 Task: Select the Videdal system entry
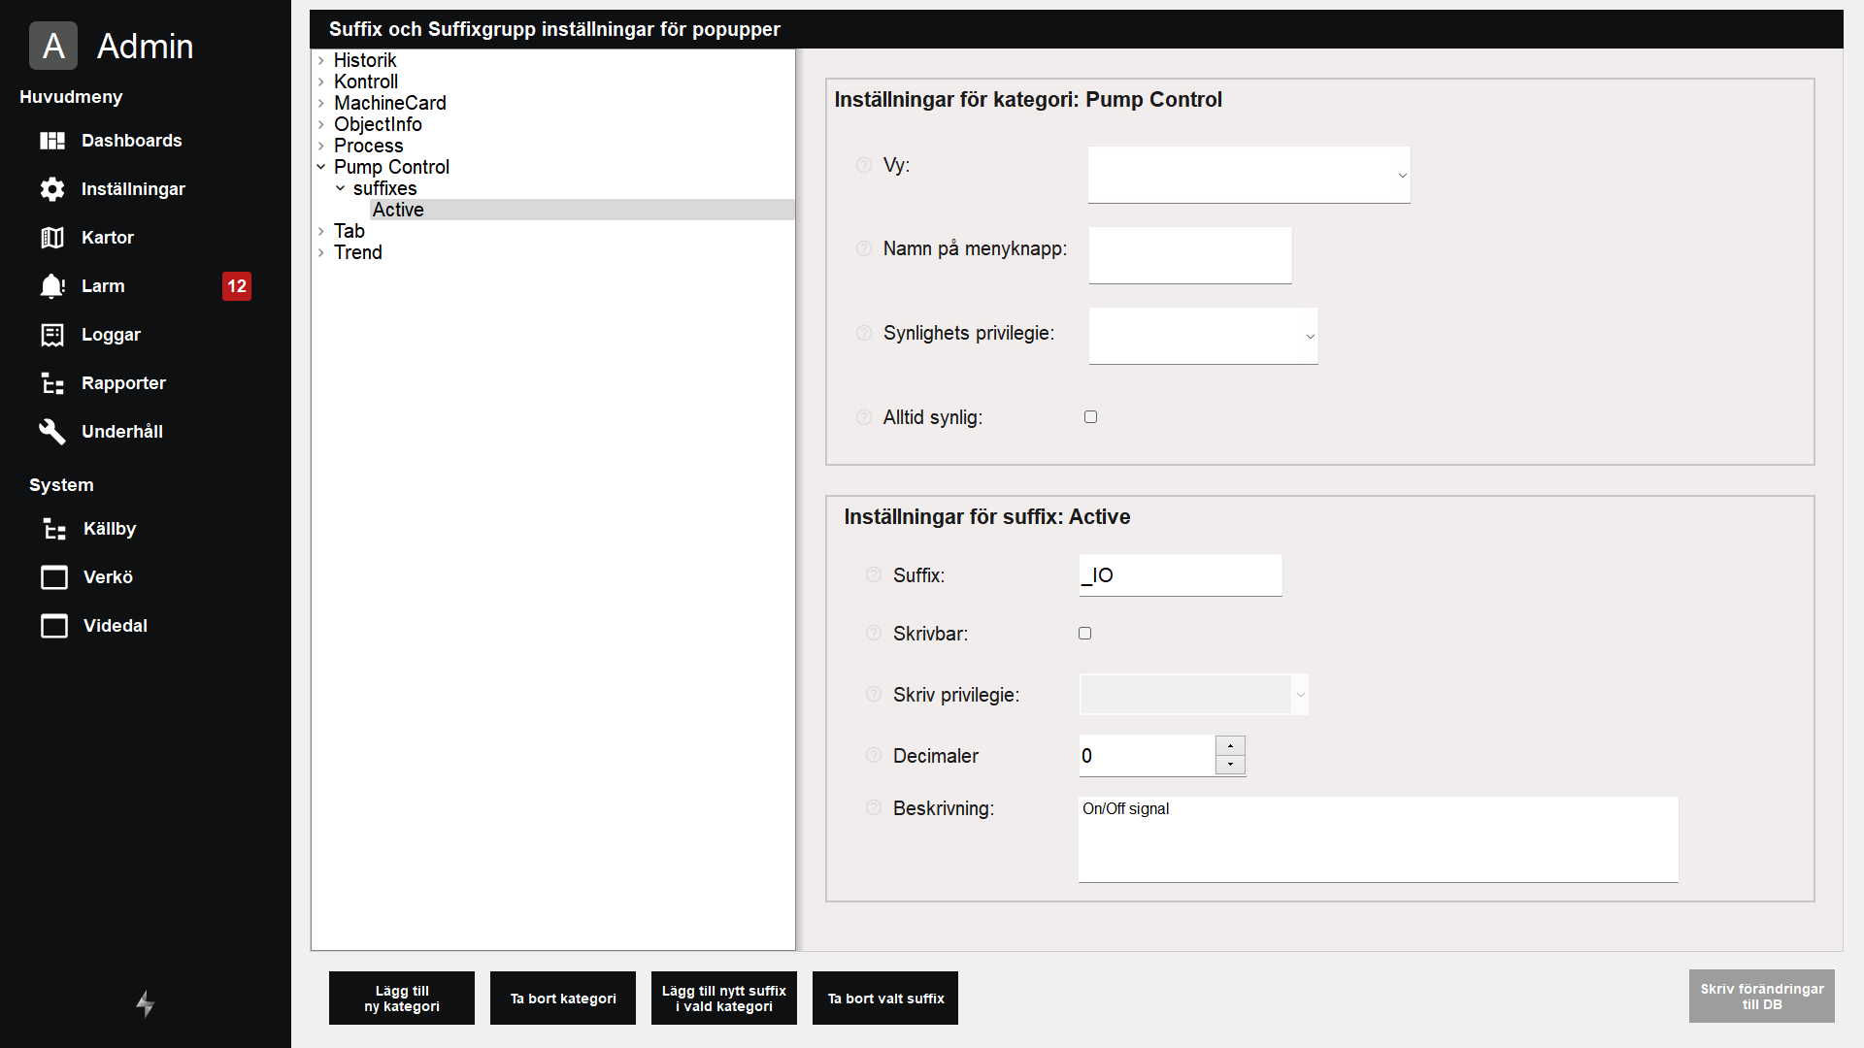116,626
